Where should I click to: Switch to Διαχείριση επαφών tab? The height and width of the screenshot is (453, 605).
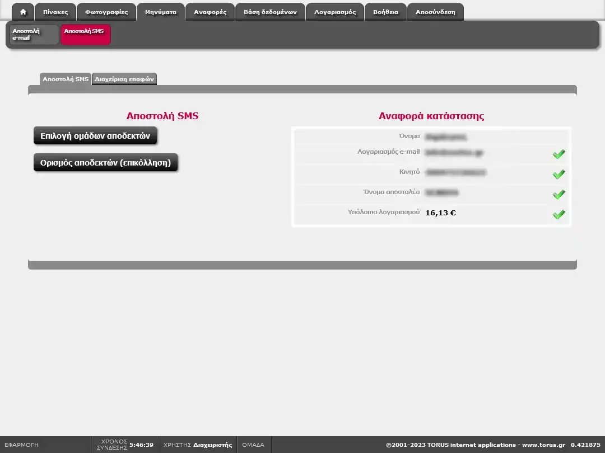[124, 79]
